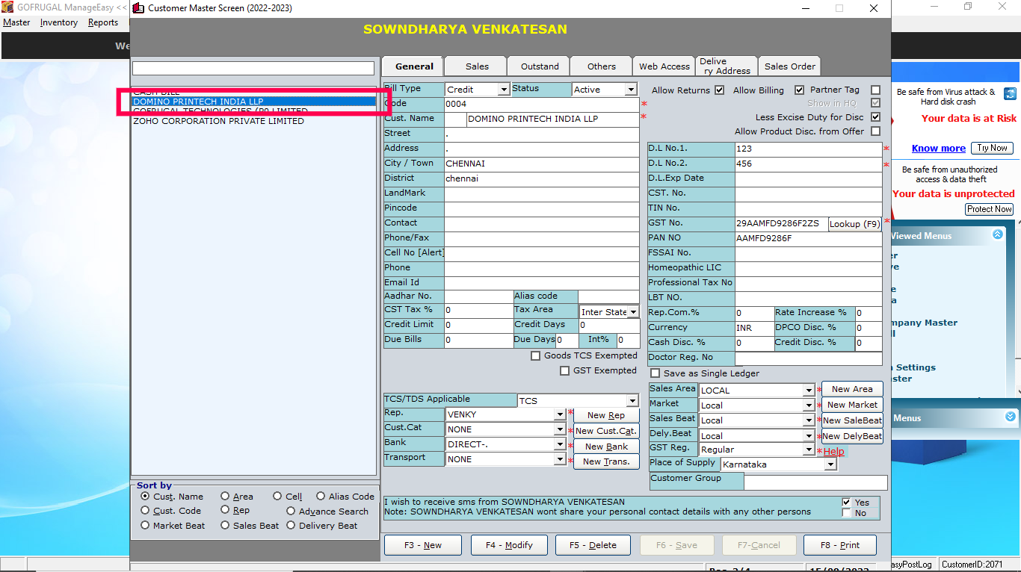Select the Cust. Code sort radio button
Screen dimensions: 1021x572
point(146,511)
